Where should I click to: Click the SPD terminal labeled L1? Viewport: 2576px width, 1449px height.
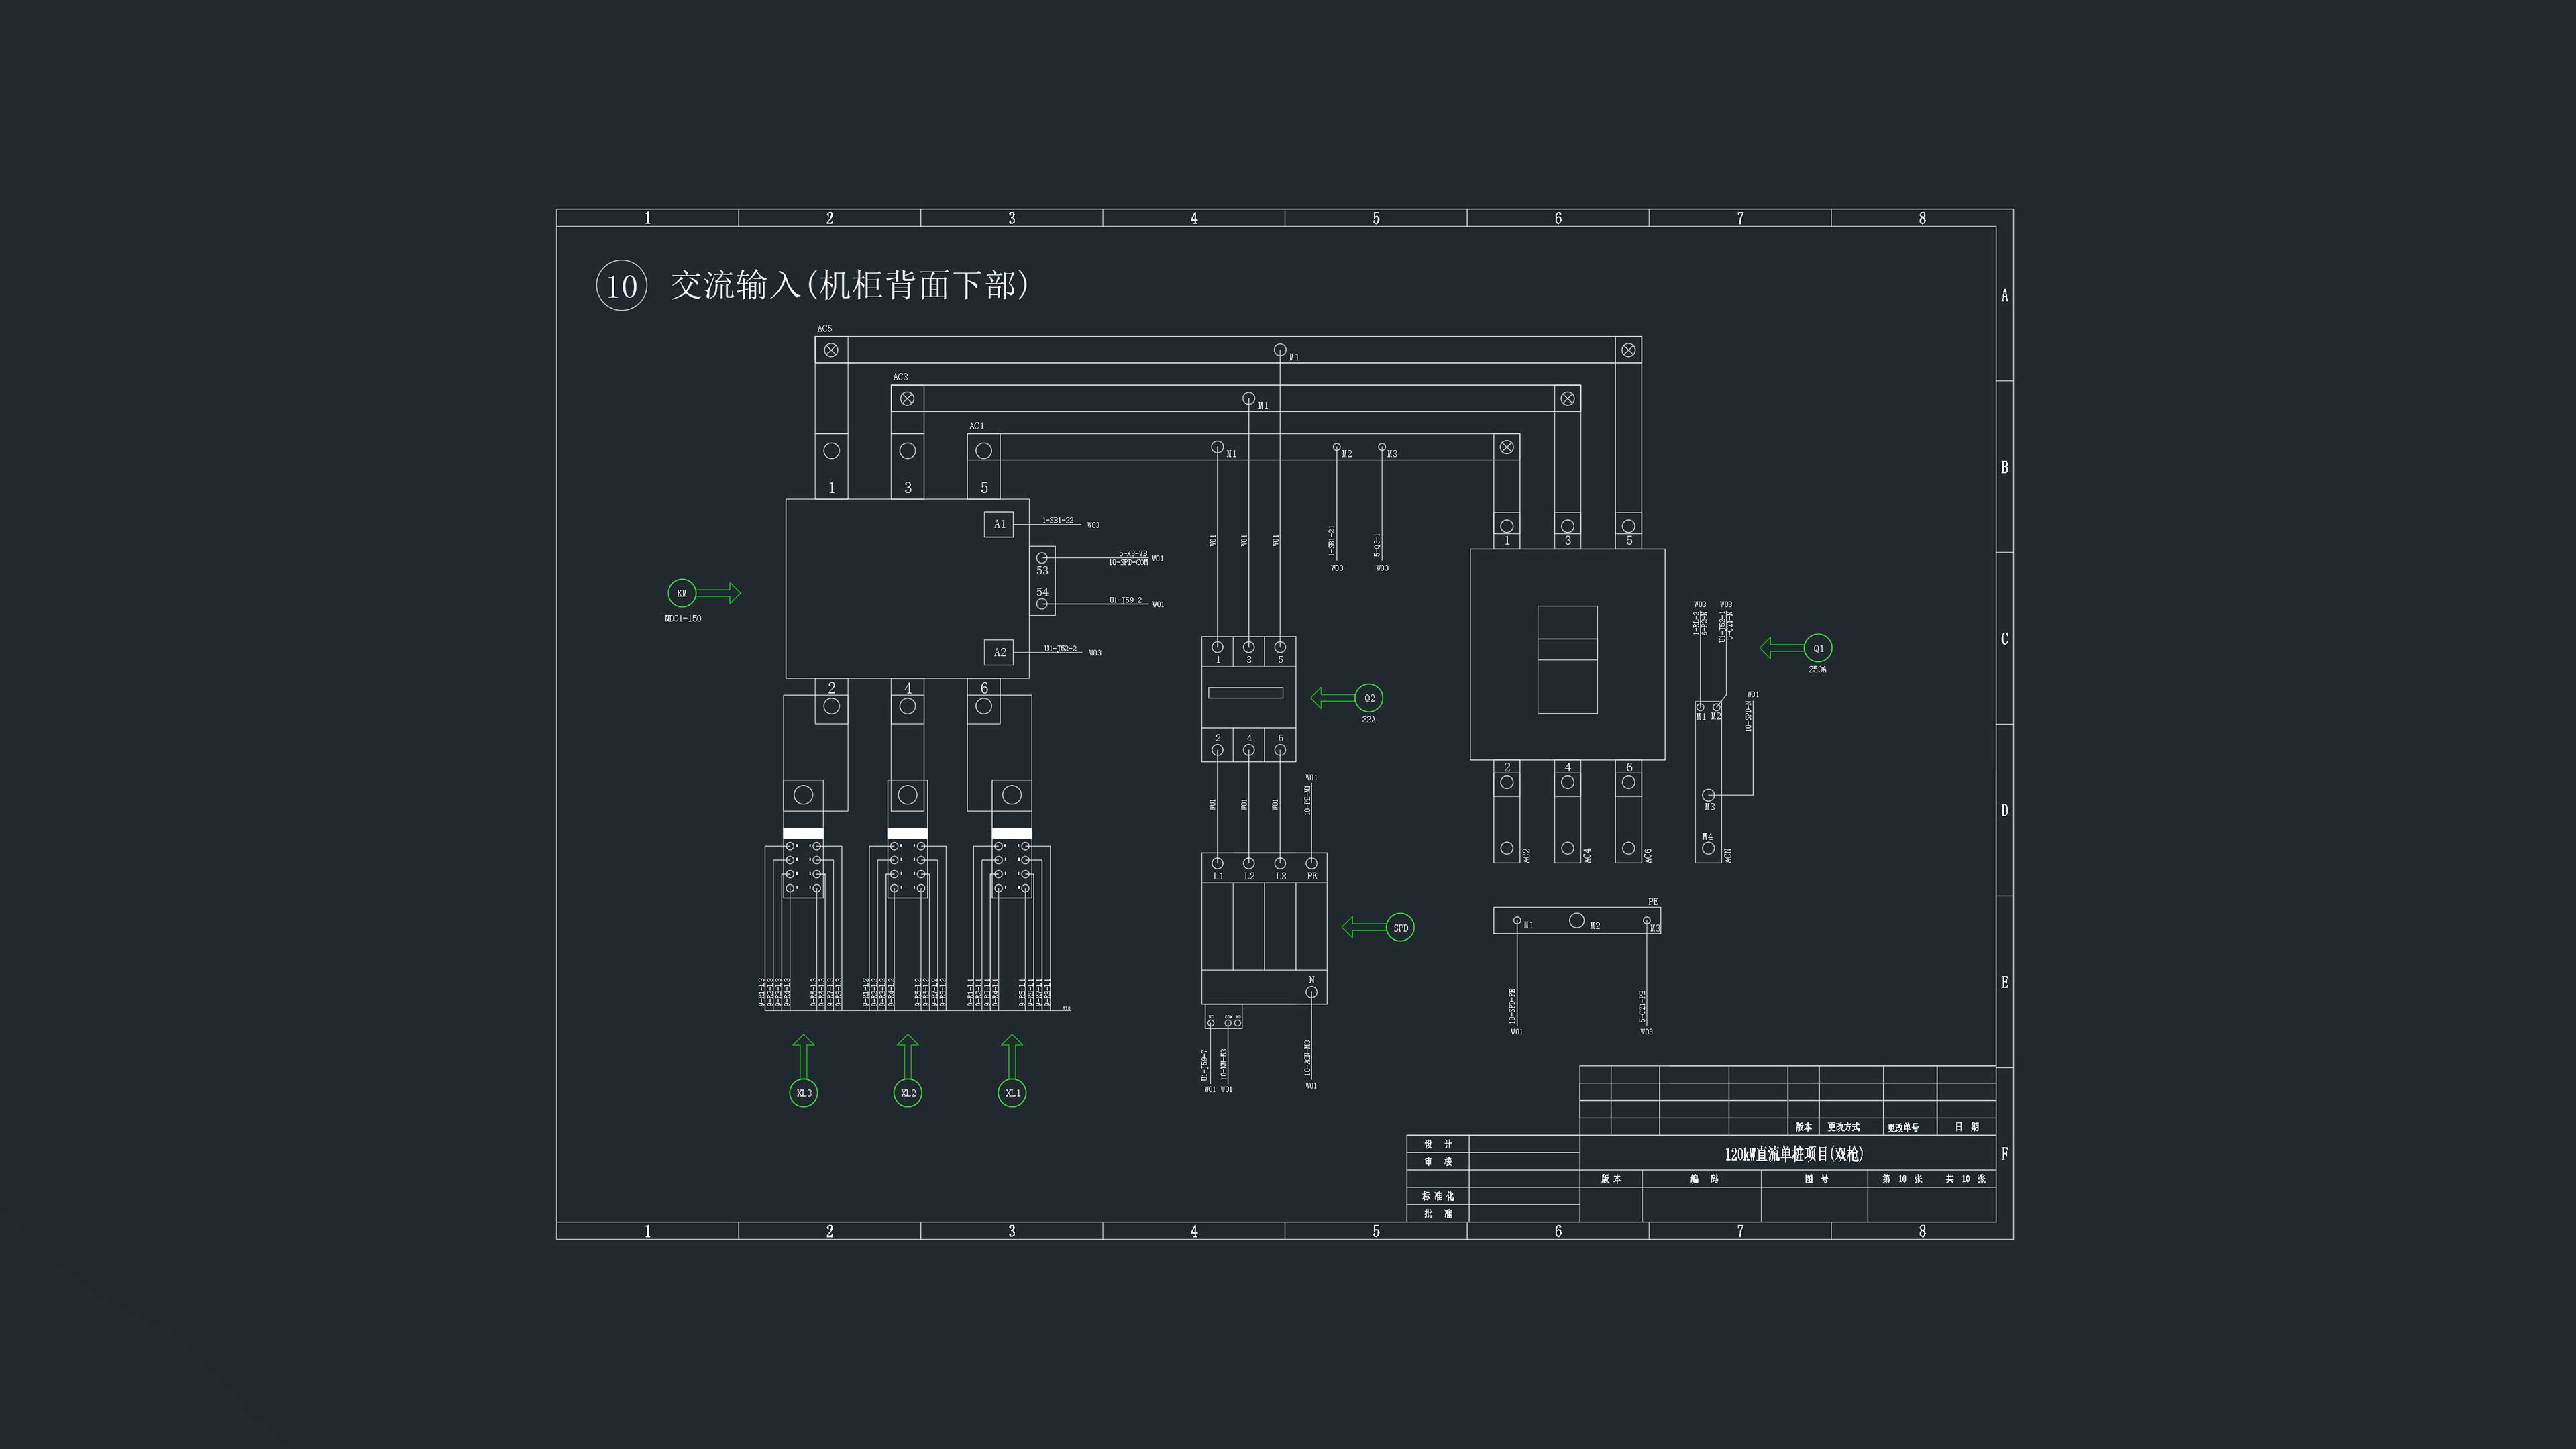pyautogui.click(x=1217, y=863)
